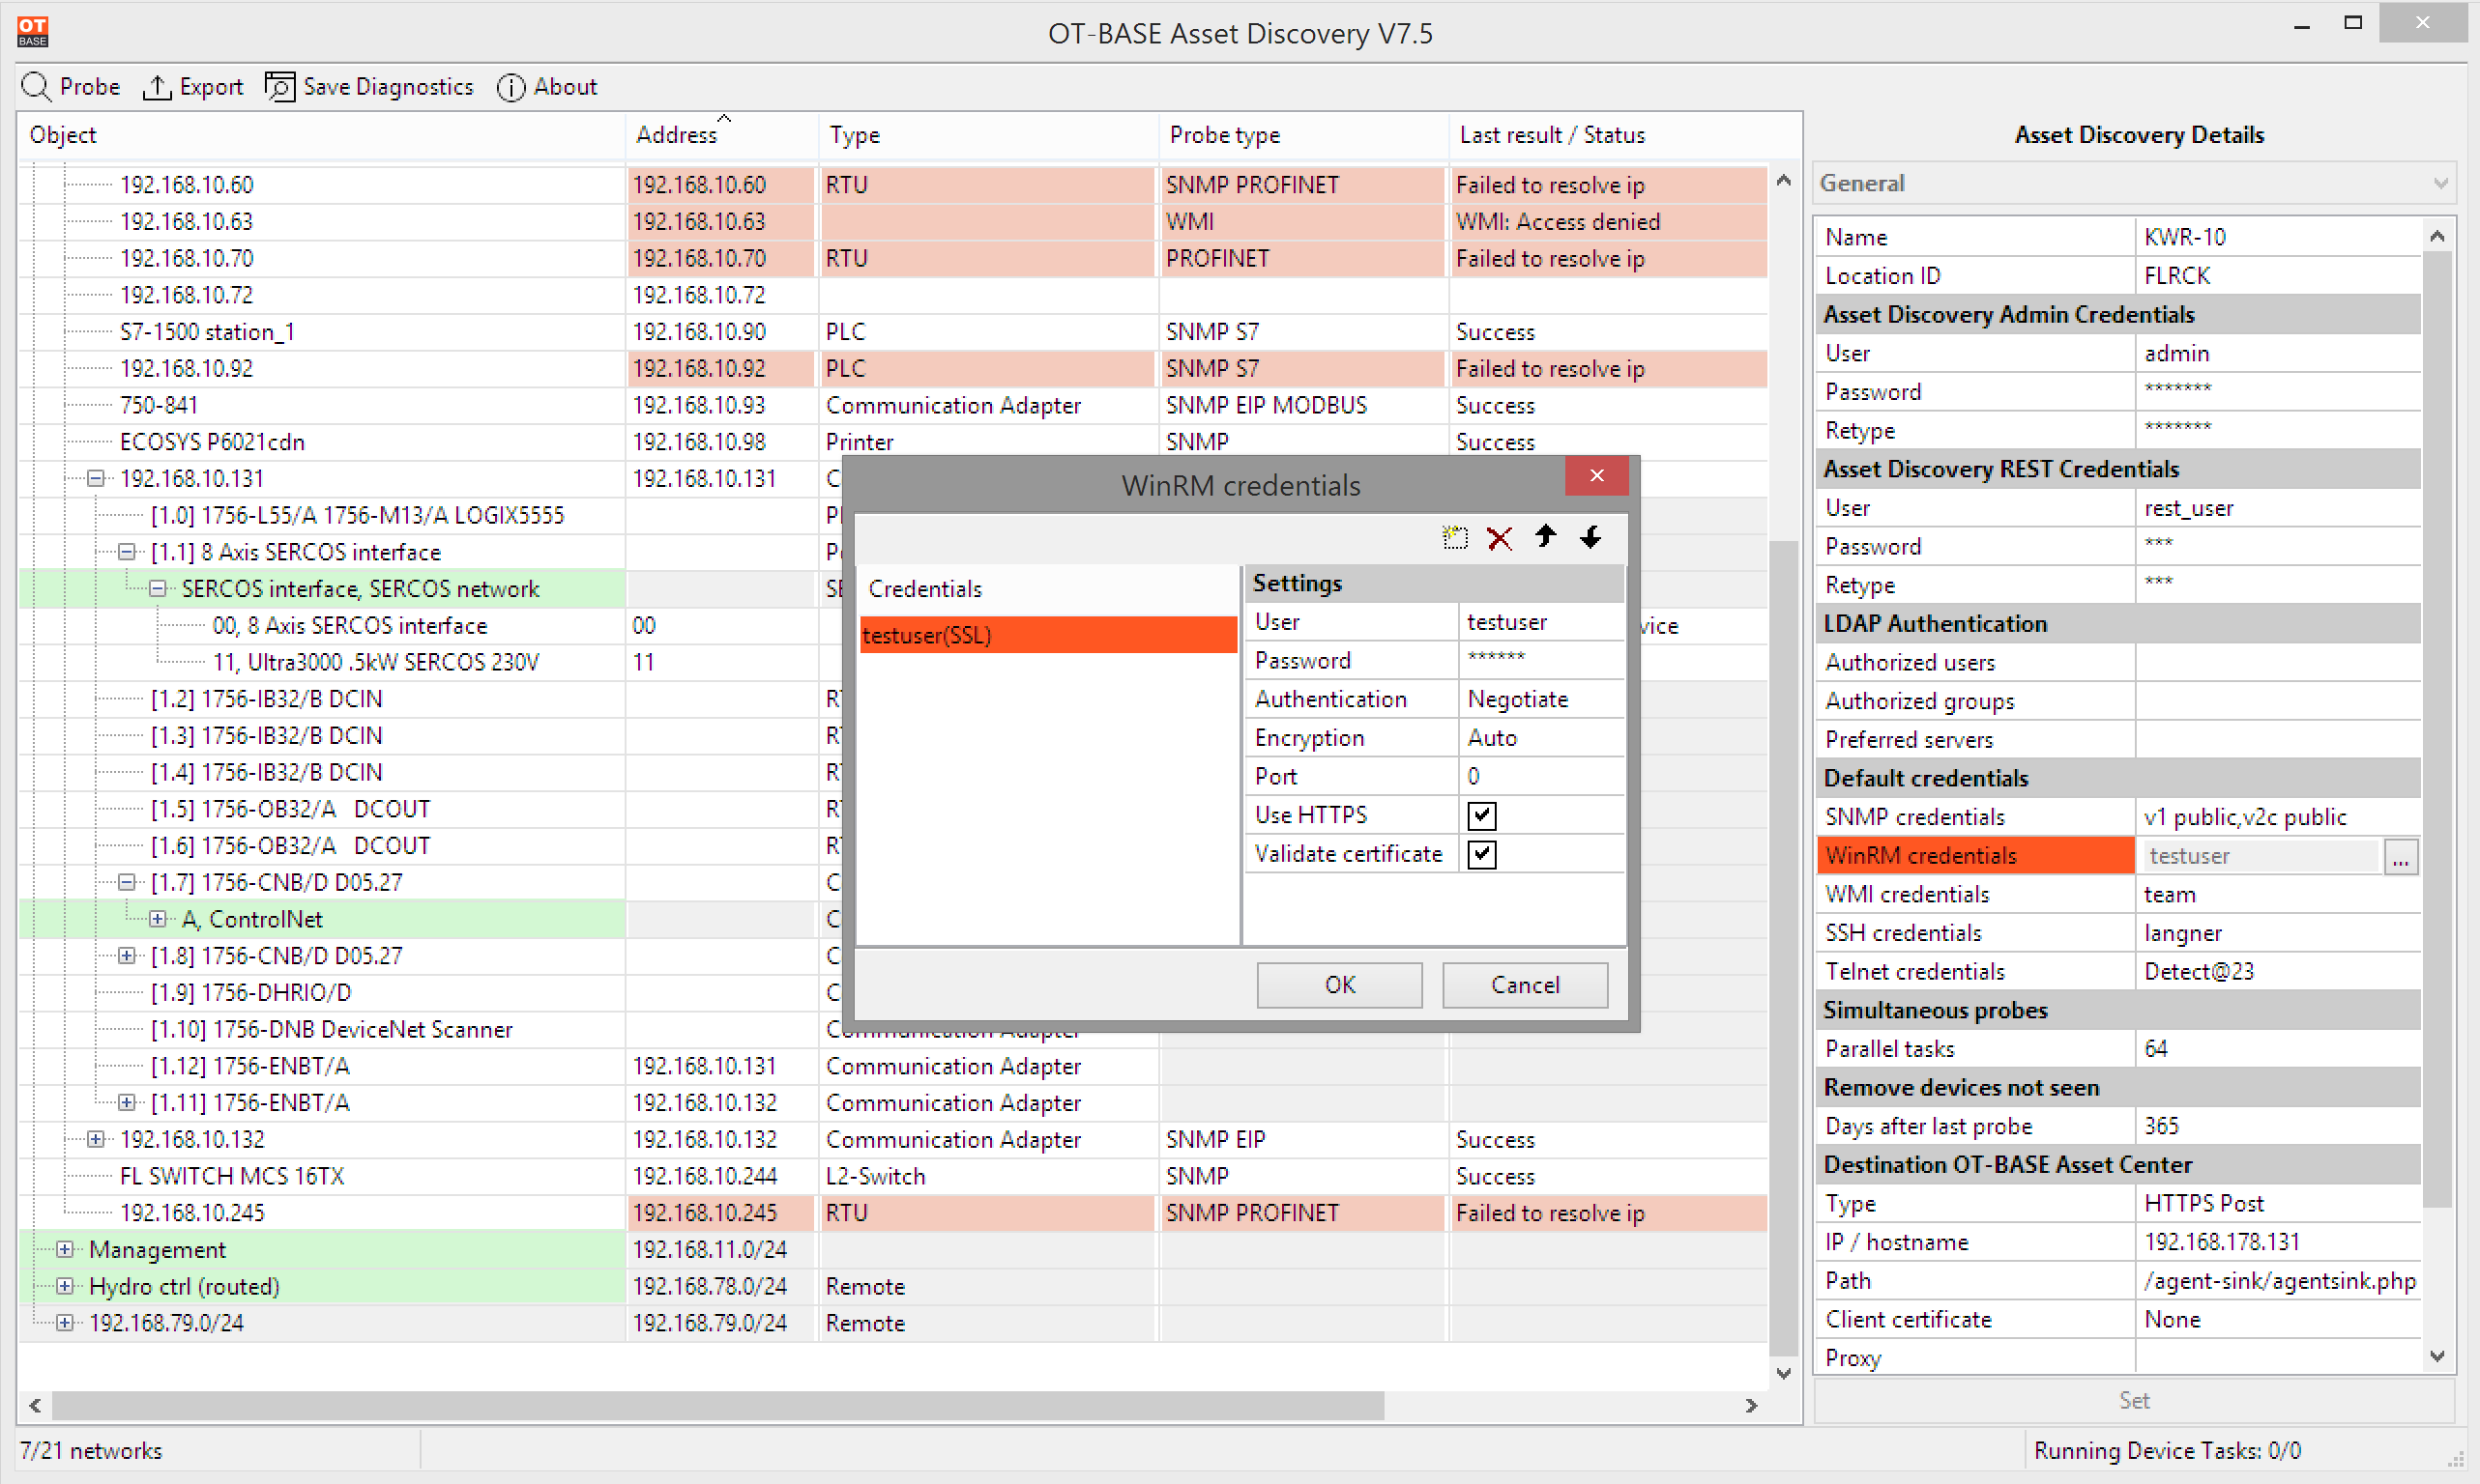Click up arrow of details panel scrollbar
Image resolution: width=2480 pixels, height=1484 pixels.
pos(2436,236)
